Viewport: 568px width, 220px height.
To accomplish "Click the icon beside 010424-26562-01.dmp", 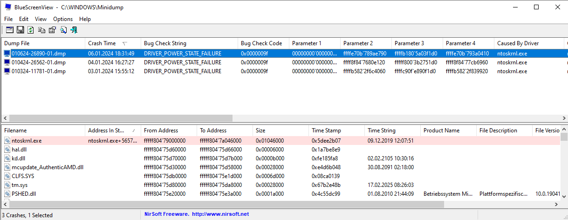I will [x=7, y=62].
